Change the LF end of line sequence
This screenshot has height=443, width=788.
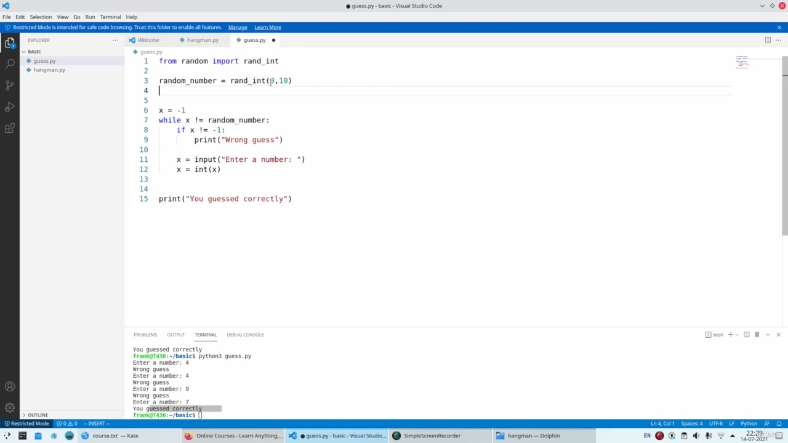[731, 423]
